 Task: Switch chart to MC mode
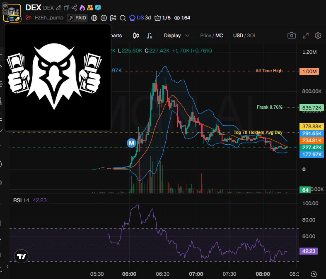coord(219,36)
